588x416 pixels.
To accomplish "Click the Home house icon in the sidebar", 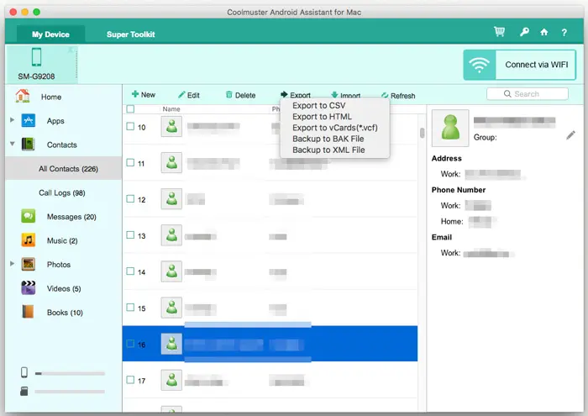I will [x=23, y=96].
